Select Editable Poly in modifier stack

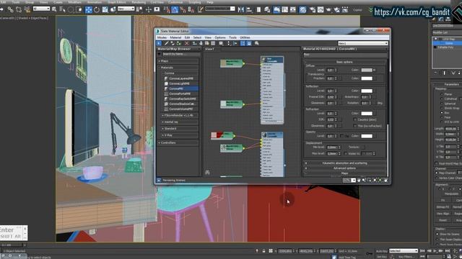[445, 47]
